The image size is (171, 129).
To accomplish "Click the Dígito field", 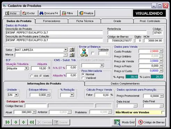I will (x=138, y=41).
